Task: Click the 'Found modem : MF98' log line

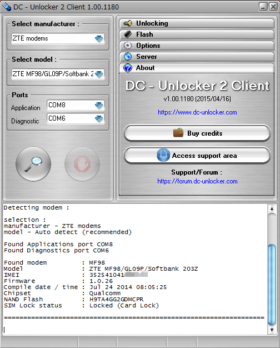Action: pos(54,263)
